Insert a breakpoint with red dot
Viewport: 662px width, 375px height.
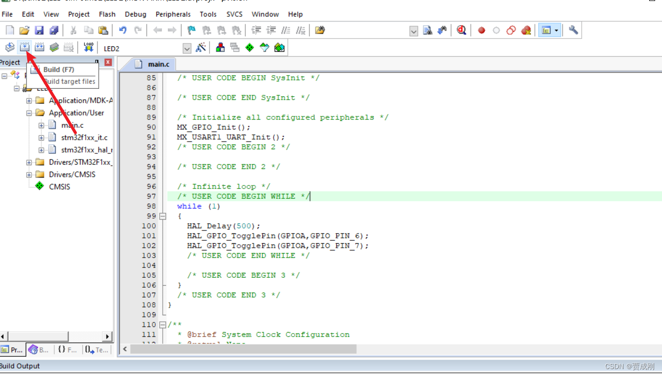click(x=482, y=30)
